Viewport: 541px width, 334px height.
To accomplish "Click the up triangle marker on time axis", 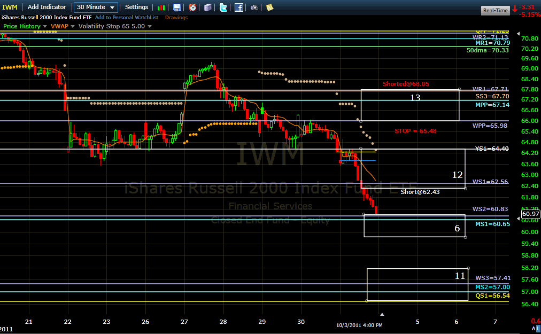I will pyautogui.click(x=382, y=314).
